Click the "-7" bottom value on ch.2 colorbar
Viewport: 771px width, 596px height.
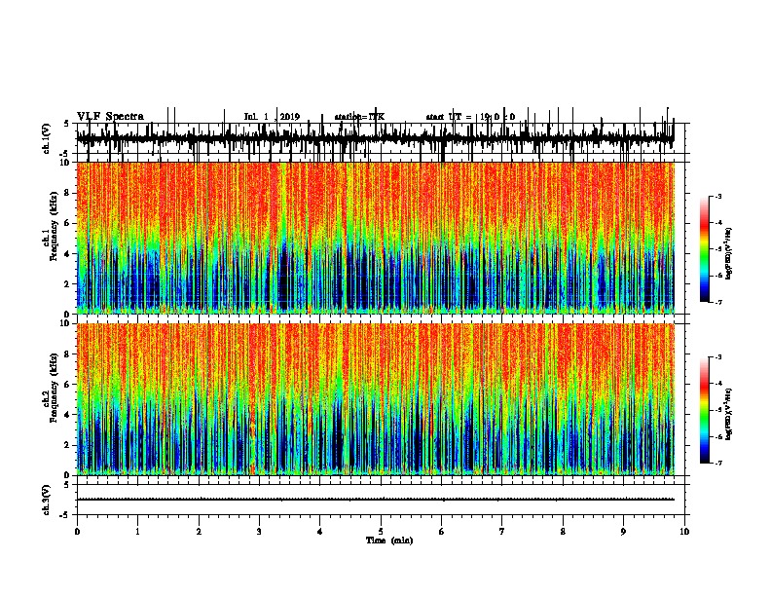[717, 463]
